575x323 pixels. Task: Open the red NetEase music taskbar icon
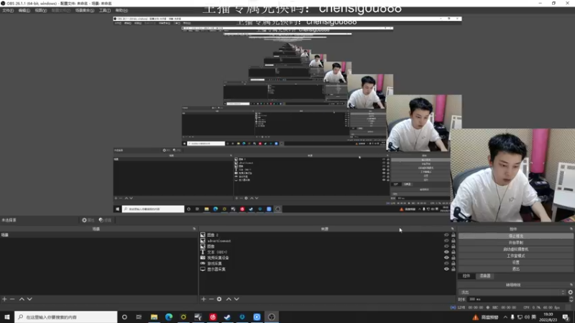tap(213, 317)
